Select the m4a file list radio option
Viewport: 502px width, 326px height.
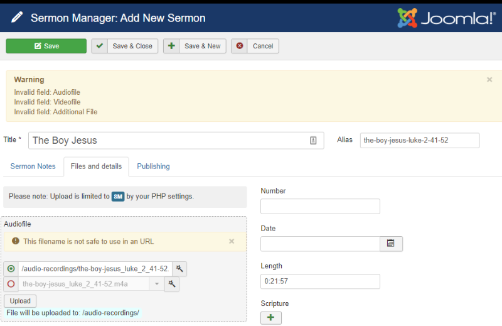pos(11,284)
